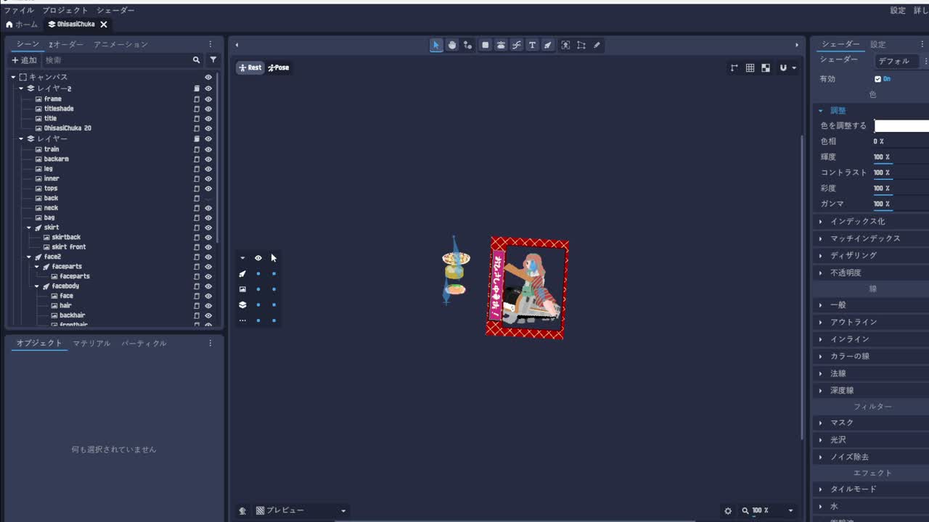Hide the train layer via eye icon
Viewport: 929px width, 522px height.
208,149
